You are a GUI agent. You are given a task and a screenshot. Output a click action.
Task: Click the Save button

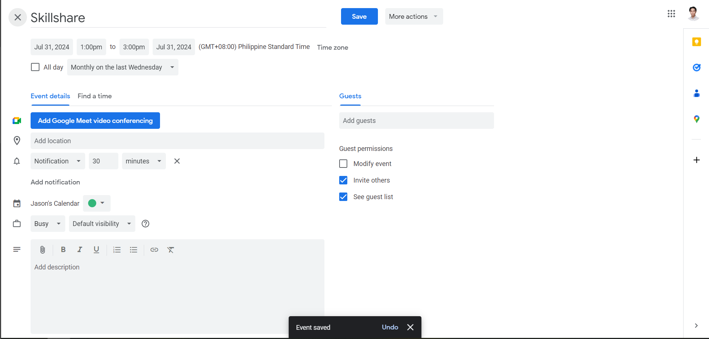coord(359,17)
